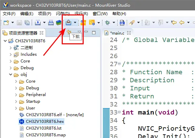Open dropdown beside the highlighter pen
Screen dimensions: 195x138
[138, 22]
